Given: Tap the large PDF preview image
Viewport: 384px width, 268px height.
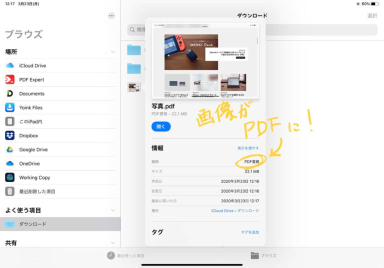Looking at the screenshot, I should (x=205, y=61).
